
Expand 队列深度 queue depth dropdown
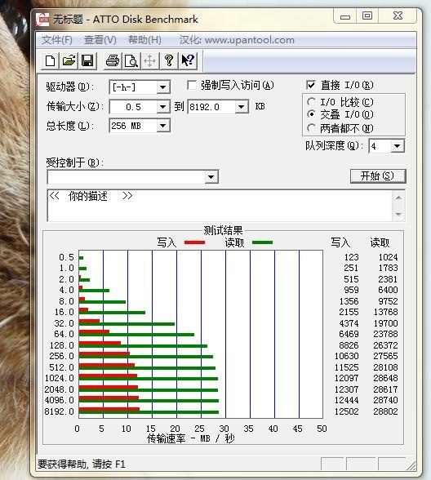pos(398,146)
